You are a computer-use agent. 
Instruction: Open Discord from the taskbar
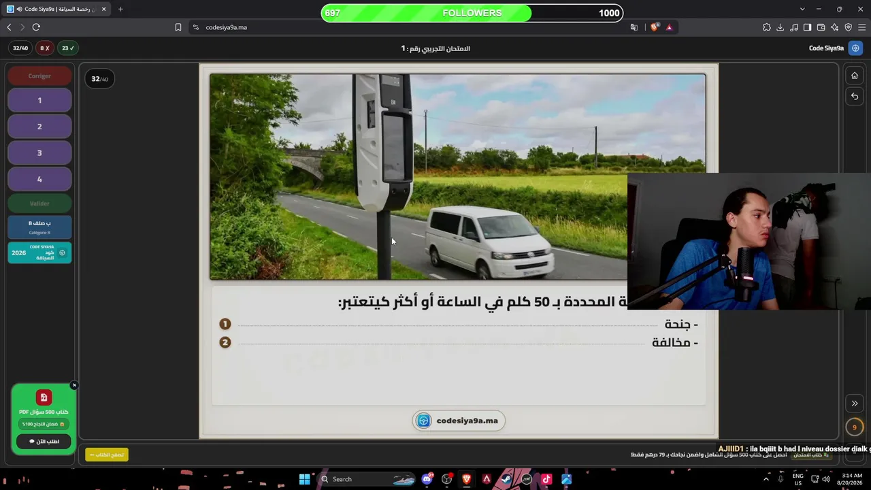tap(427, 479)
